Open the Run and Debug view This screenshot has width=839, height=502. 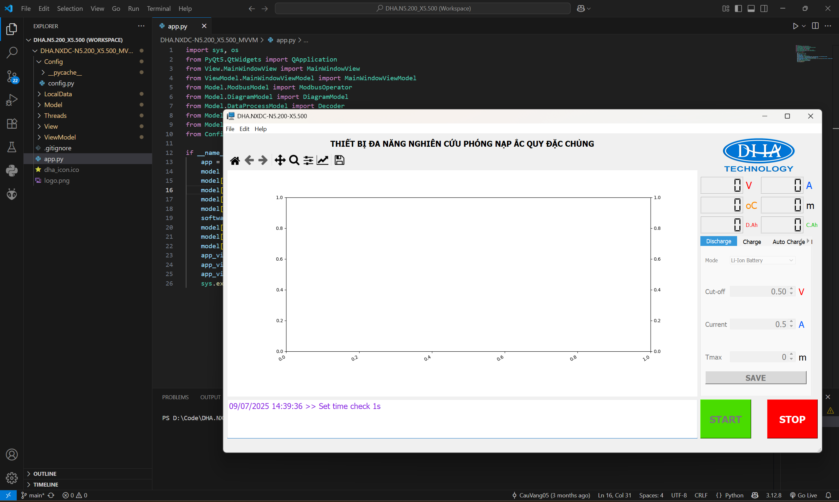[x=12, y=100]
